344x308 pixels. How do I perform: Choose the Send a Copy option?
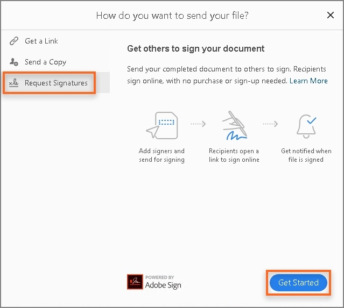pyautogui.click(x=45, y=62)
